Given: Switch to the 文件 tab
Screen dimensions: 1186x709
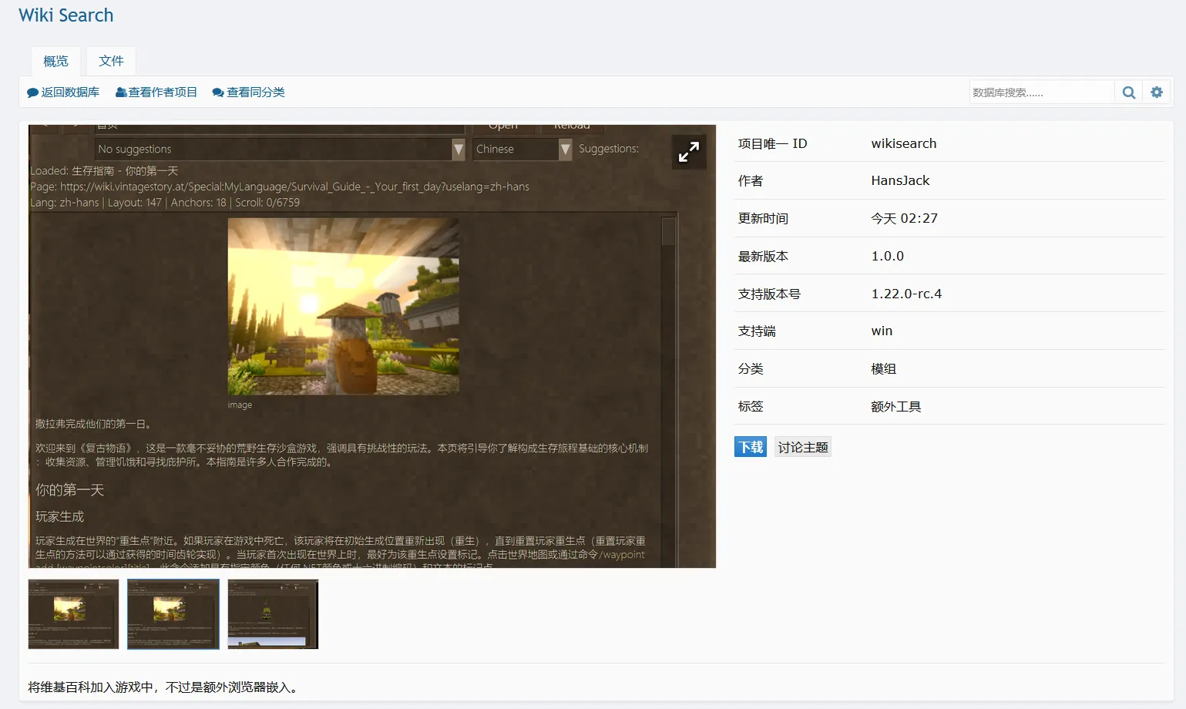Looking at the screenshot, I should tap(110, 61).
